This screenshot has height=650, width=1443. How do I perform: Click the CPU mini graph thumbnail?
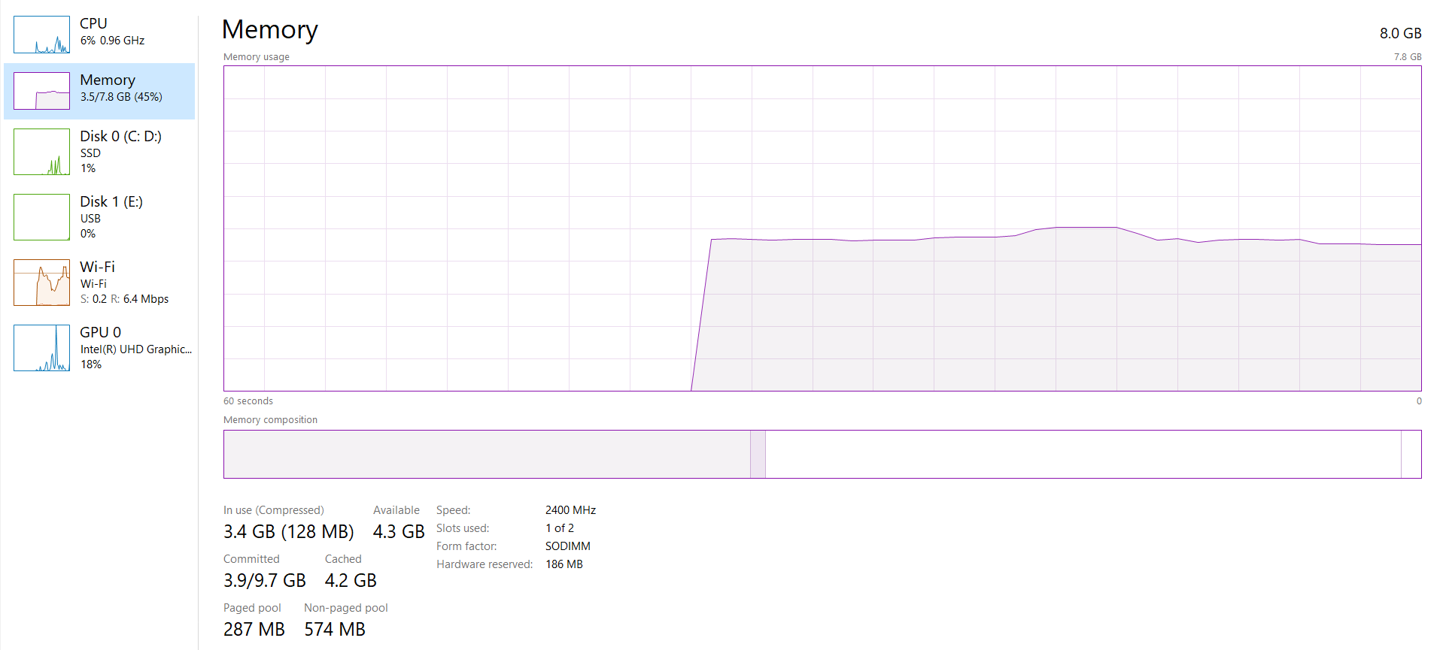point(41,35)
